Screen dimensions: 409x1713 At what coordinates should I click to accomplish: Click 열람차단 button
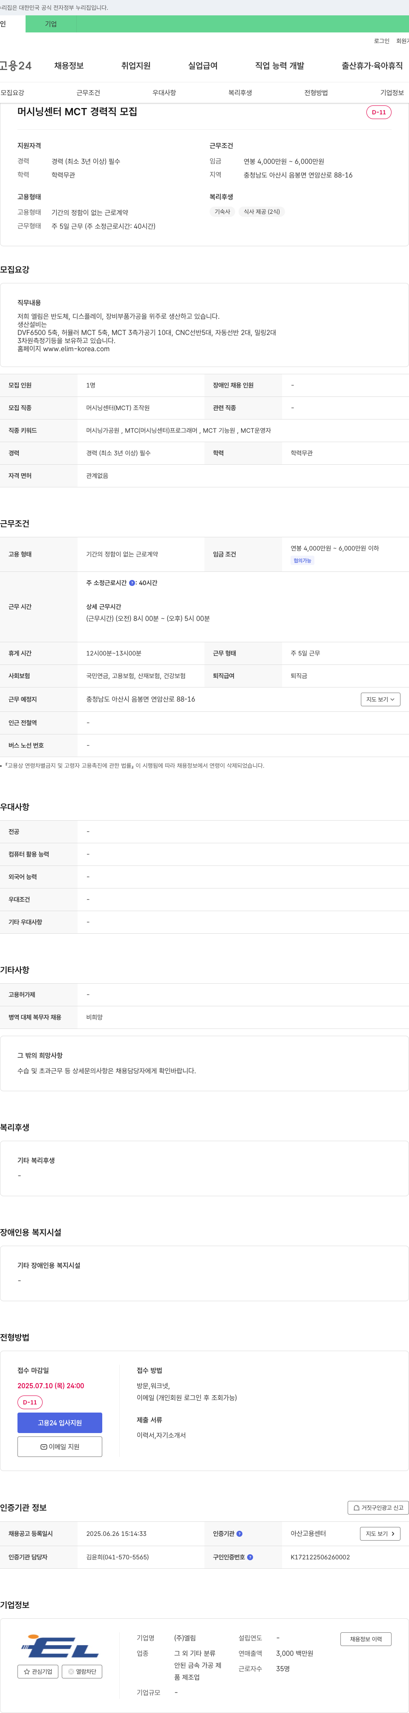coord(82,1671)
